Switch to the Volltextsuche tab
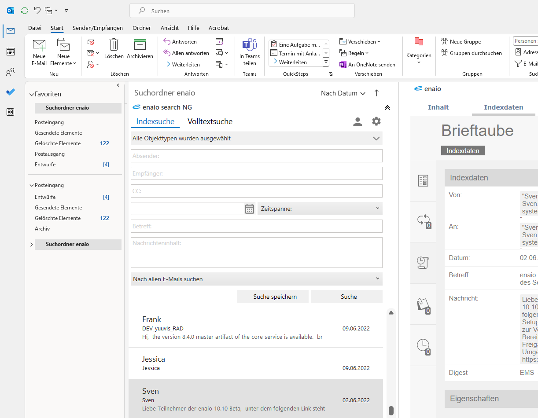 (x=210, y=121)
